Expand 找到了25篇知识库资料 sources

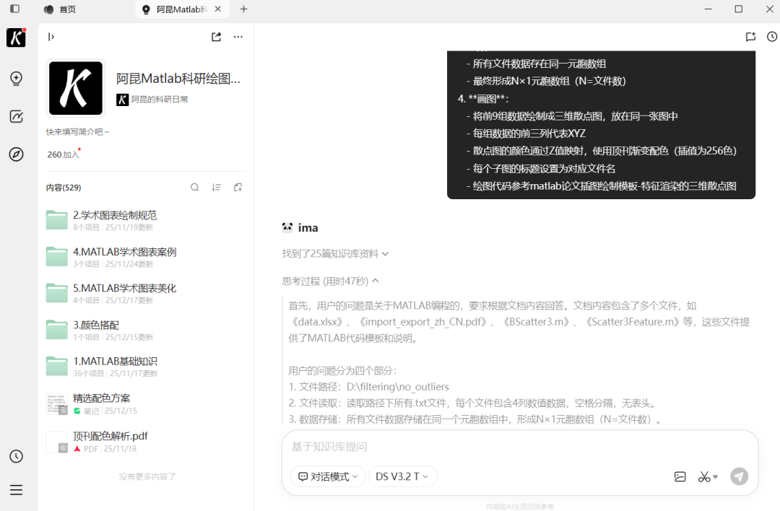pyautogui.click(x=335, y=254)
